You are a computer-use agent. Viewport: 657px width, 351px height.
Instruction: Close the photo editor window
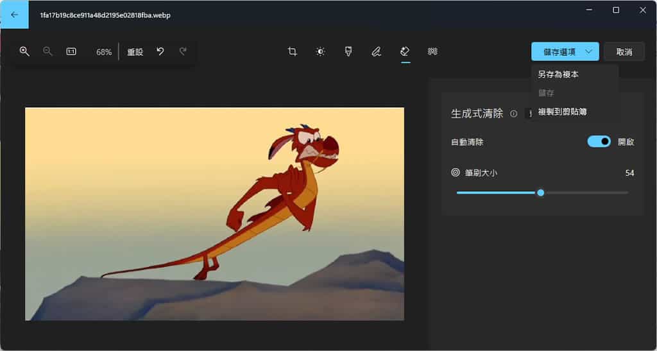click(643, 10)
